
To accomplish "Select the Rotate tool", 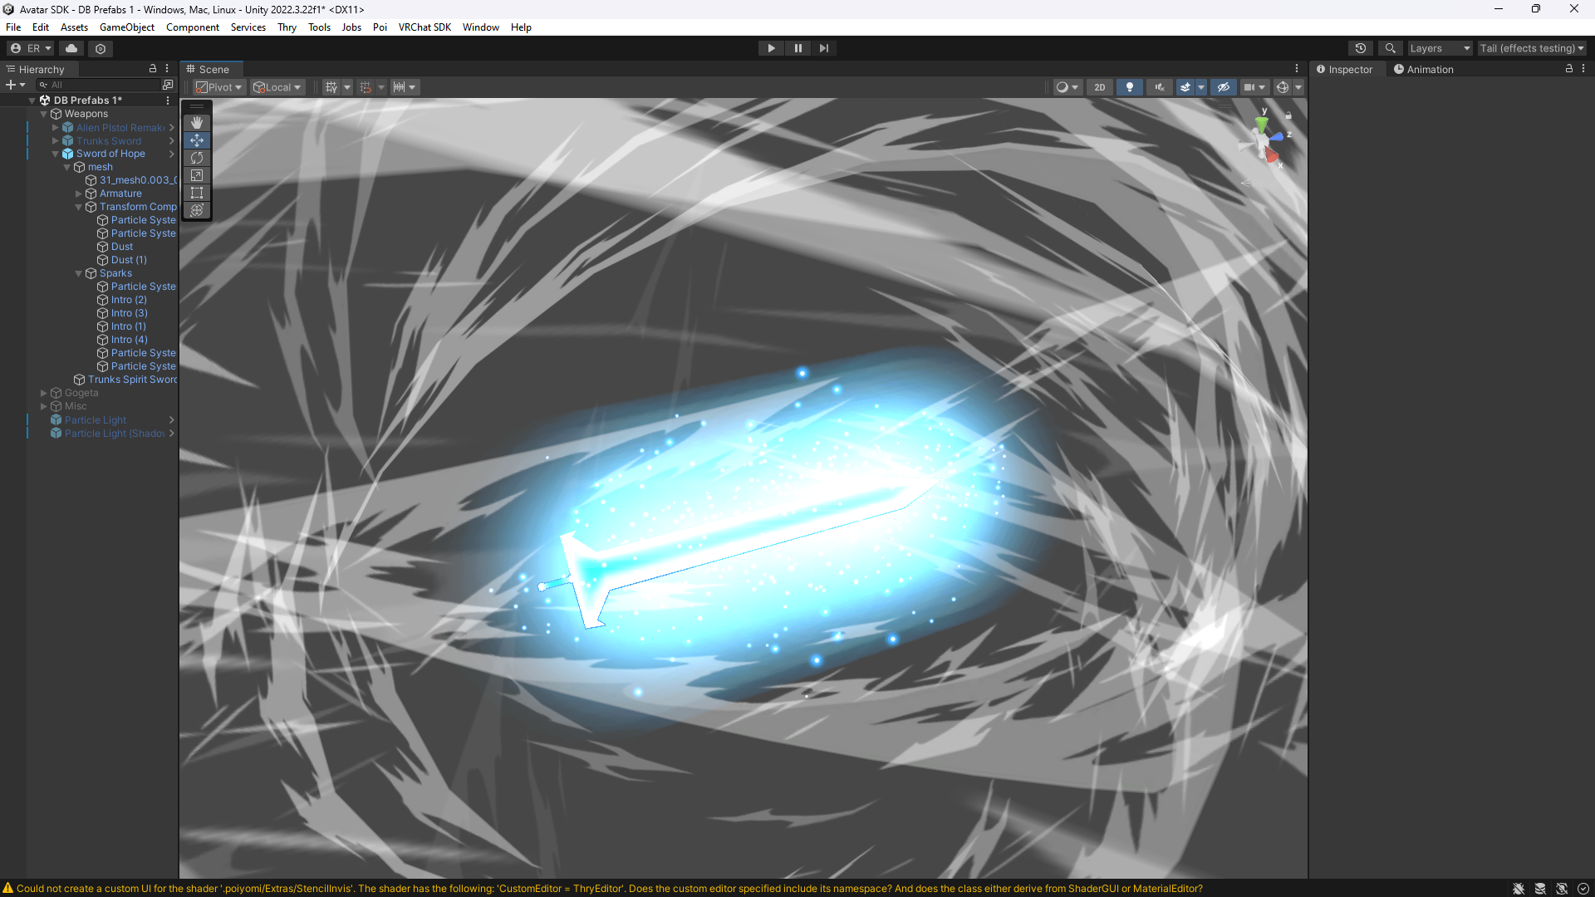I will click(197, 158).
